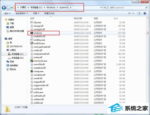Expand the arrow after System32 breadcrumb
Image resolution: width=150 pixels, height=115 pixels.
point(71,7)
